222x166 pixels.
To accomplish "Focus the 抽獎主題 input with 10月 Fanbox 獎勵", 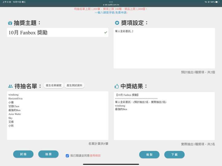I will 58,32.
